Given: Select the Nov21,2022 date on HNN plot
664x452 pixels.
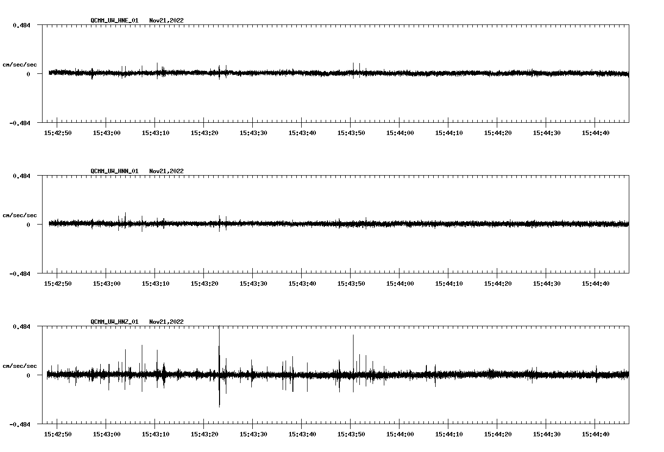Looking at the screenshot, I should 166,171.
